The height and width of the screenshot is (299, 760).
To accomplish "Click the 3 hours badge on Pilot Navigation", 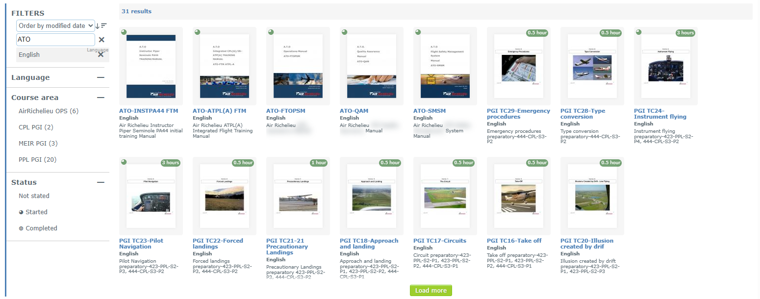I will 170,163.
